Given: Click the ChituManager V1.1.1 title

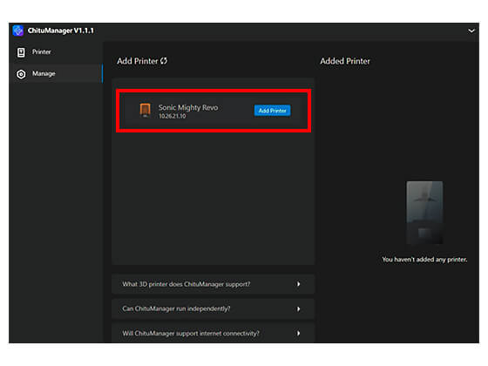Looking at the screenshot, I should click(61, 30).
